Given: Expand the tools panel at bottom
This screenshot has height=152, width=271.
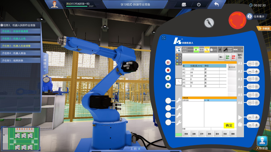Looking at the screenshot, I should coord(135,149).
